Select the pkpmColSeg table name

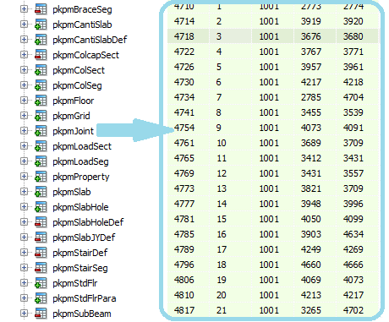tap(77, 85)
